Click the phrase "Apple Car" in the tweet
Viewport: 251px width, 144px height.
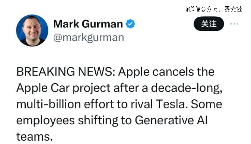point(43,88)
